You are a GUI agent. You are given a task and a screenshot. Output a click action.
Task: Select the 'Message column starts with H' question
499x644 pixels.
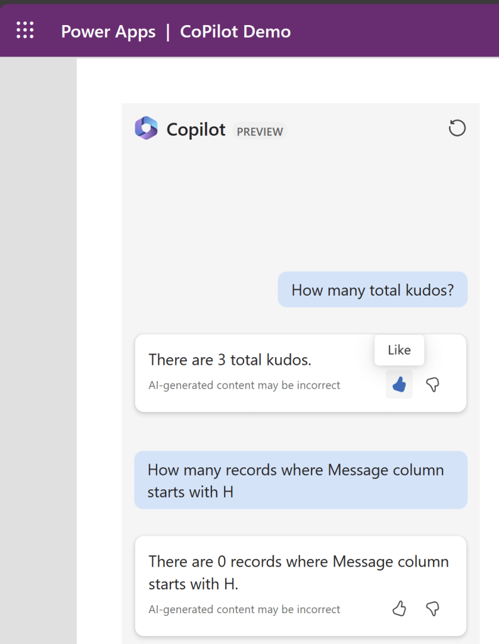(x=296, y=480)
